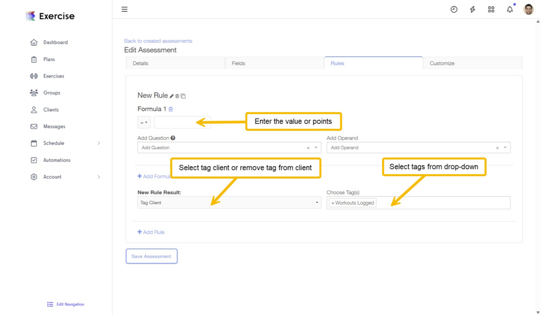560x315 pixels.
Task: Open the equals operator dropdown
Action: coord(143,122)
